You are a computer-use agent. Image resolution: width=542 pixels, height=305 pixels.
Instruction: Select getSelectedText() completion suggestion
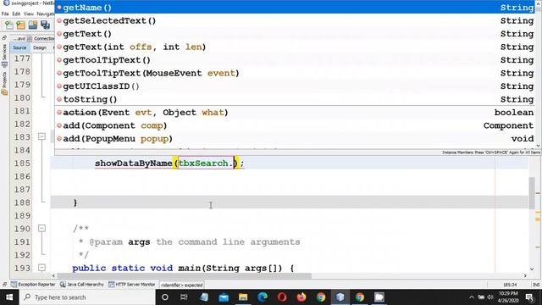(296, 20)
